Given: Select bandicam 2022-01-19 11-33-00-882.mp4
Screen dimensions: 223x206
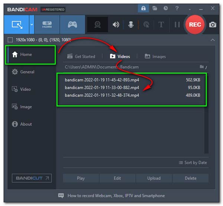Looking at the screenshot, I should (x=132, y=88).
